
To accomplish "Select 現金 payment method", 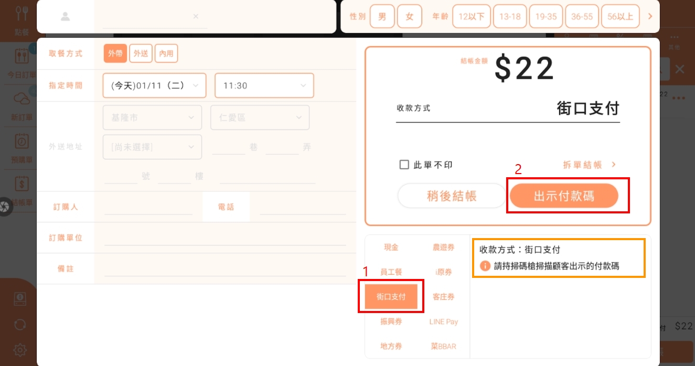I will pyautogui.click(x=391, y=247).
